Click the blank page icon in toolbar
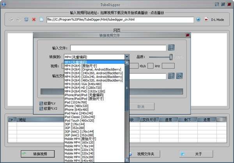234x163 pixels. click(x=41, y=19)
